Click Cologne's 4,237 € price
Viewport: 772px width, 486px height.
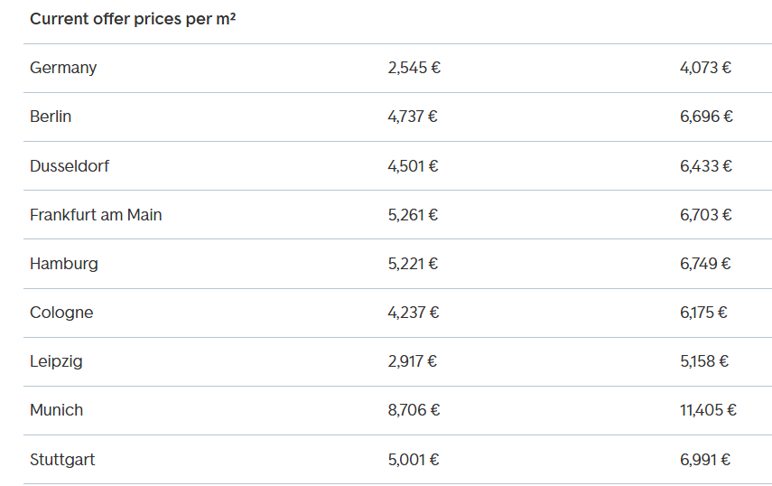pos(414,313)
